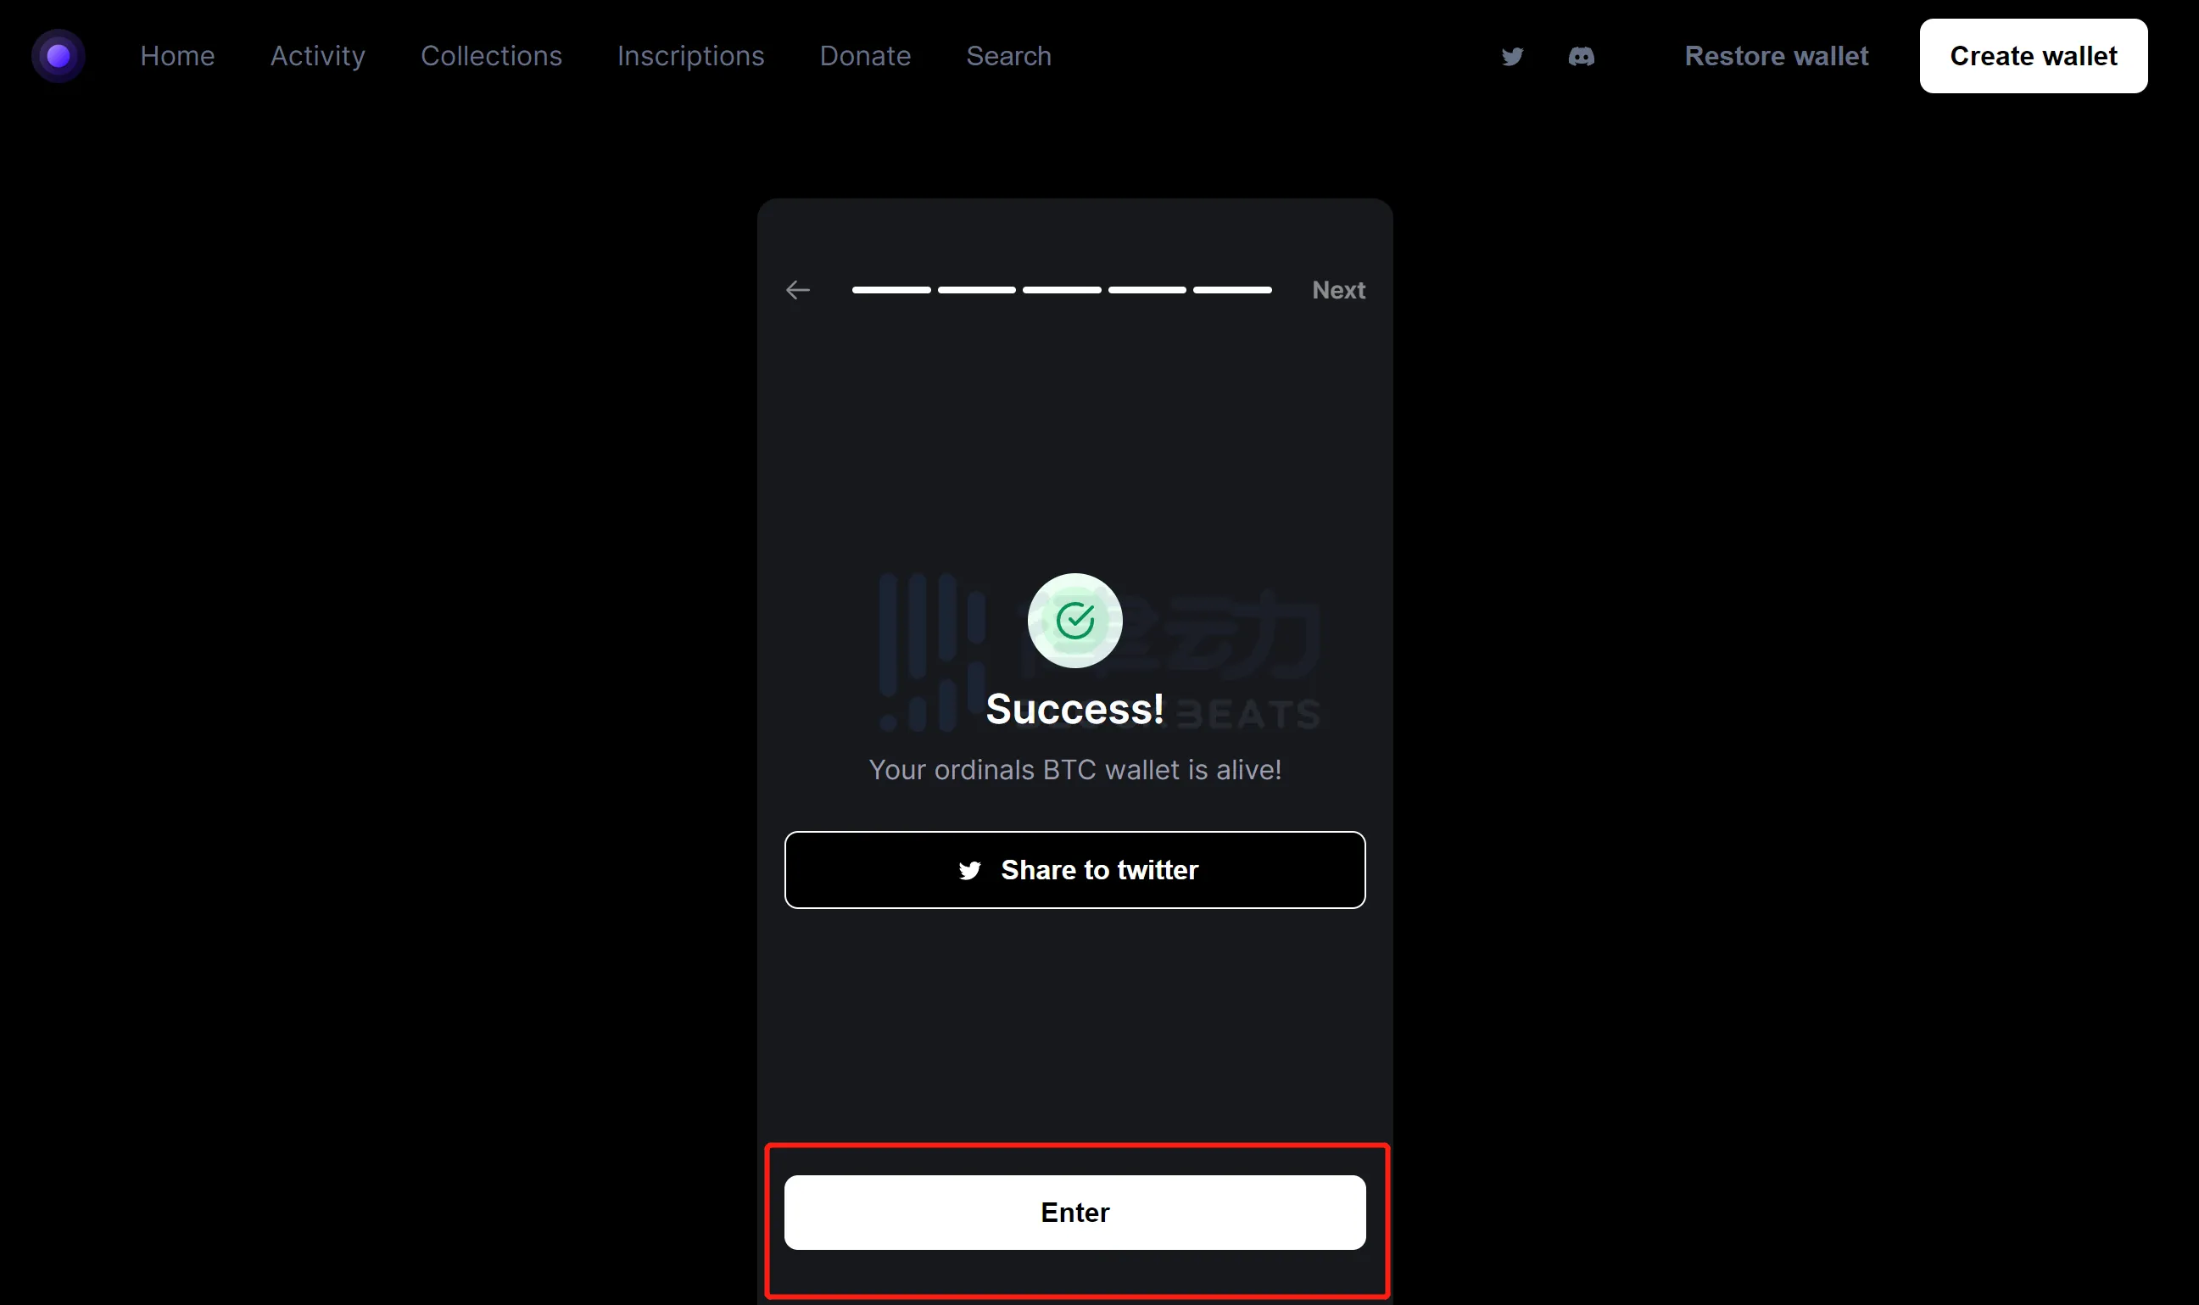Click the Restore wallet button

pos(1777,56)
